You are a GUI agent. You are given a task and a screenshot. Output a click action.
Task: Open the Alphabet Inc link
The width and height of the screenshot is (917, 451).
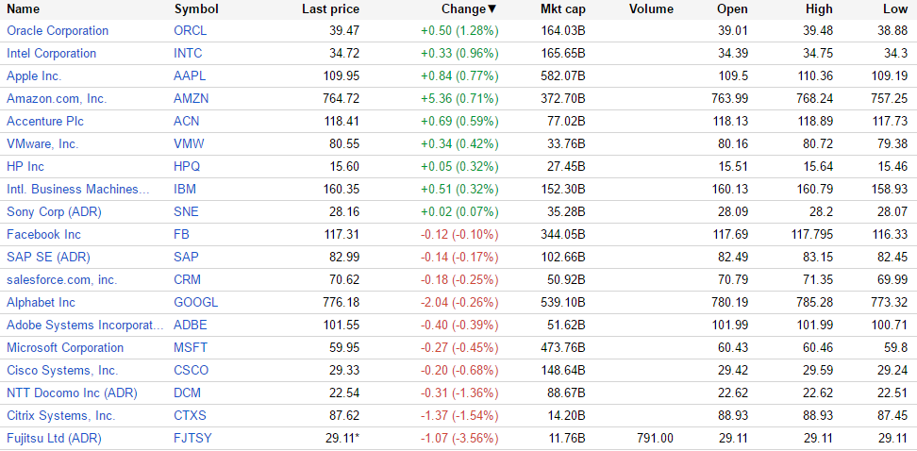click(41, 303)
